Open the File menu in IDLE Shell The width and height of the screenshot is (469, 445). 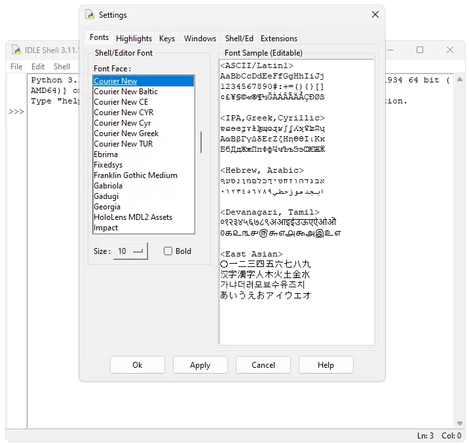(x=16, y=67)
